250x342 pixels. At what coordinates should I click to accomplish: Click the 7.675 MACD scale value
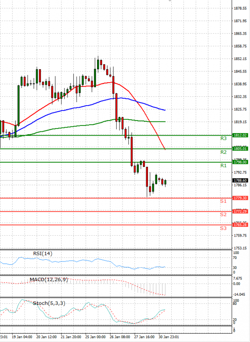237,279
